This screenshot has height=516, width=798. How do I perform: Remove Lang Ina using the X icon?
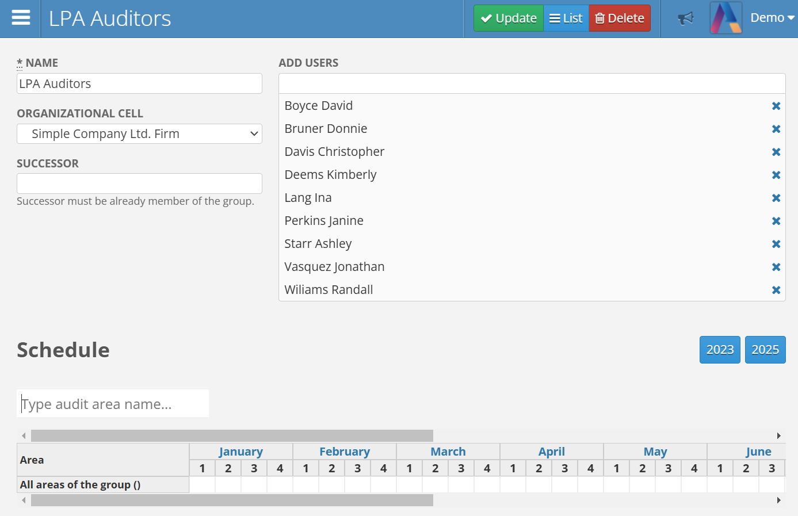(776, 198)
